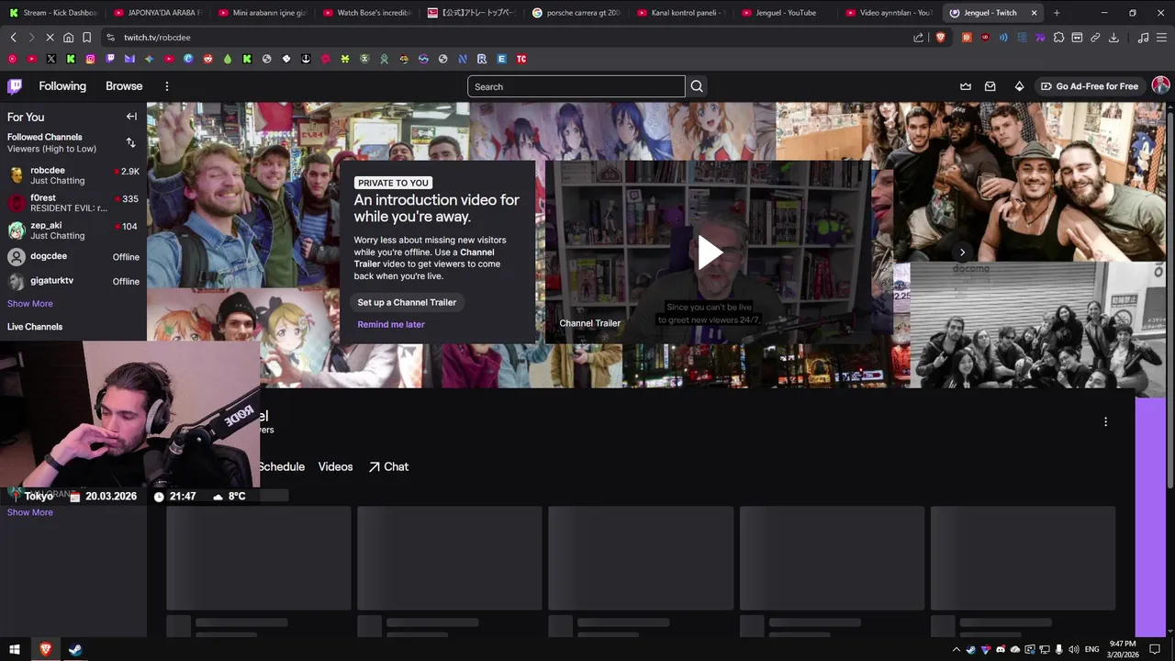Open the channel Videos tab
The image size is (1175, 661).
pyautogui.click(x=335, y=466)
